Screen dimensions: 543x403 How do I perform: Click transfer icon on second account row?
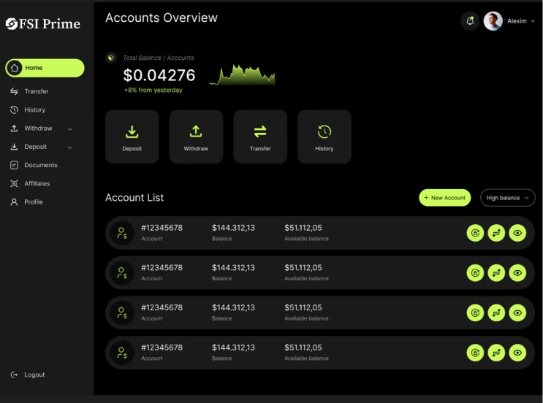(x=496, y=273)
